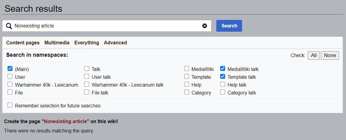The width and height of the screenshot is (346, 140).
Task: Uncheck the (Main) namespace checkbox
Action: 10,69
